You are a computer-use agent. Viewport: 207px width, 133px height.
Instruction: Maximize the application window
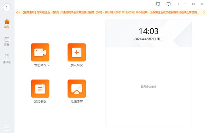click(x=193, y=4)
